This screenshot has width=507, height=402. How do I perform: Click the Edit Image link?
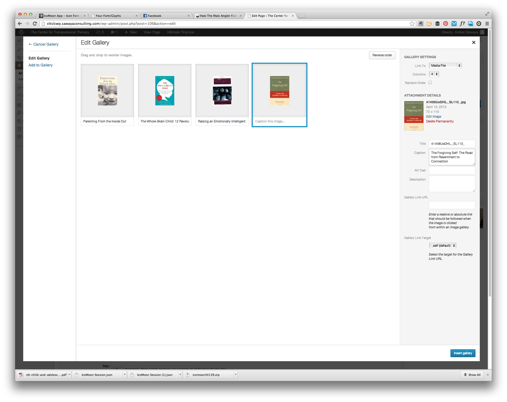(x=434, y=117)
